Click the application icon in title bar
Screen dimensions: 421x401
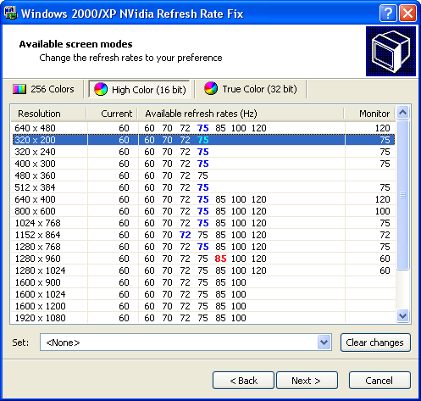11,13
